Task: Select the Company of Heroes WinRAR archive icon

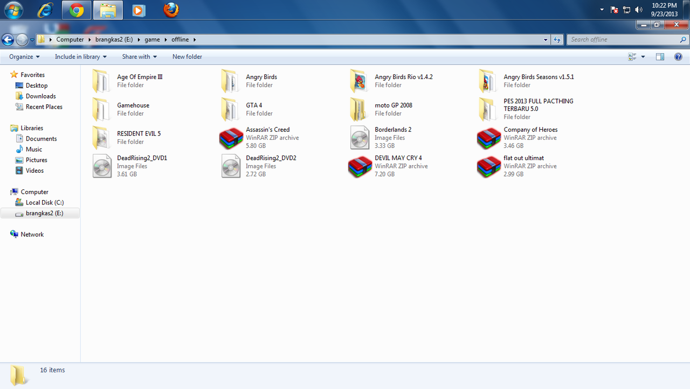Action: click(x=489, y=139)
